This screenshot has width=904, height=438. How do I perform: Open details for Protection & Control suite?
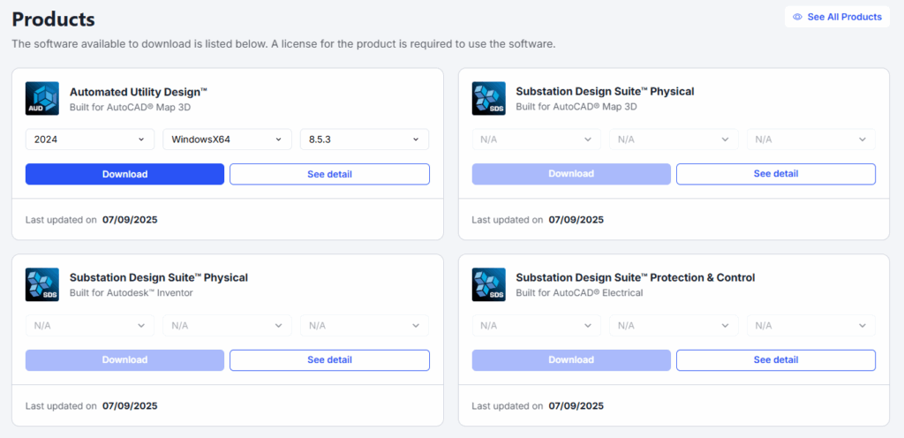click(775, 360)
